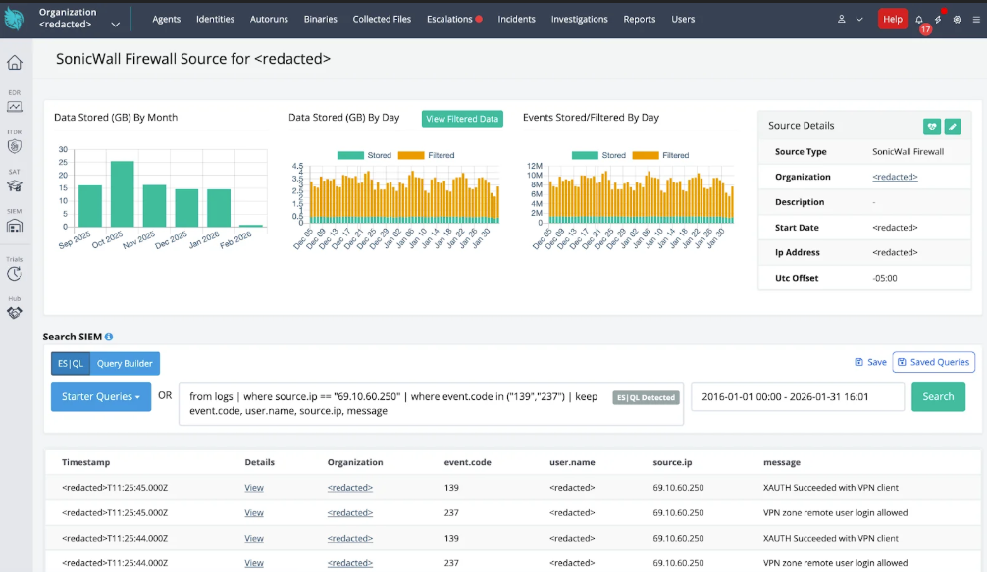Screen dimensions: 987x572
Task: Open the Home icon in left sidebar
Action: click(x=15, y=63)
